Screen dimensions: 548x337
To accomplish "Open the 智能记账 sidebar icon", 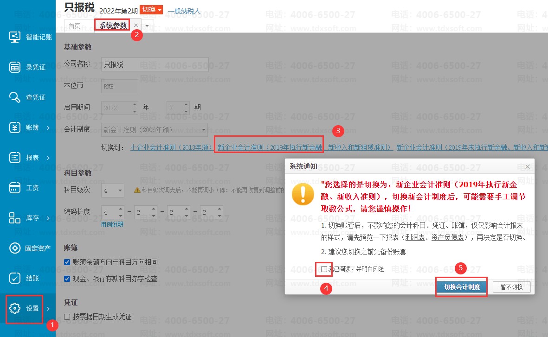I will pos(15,37).
